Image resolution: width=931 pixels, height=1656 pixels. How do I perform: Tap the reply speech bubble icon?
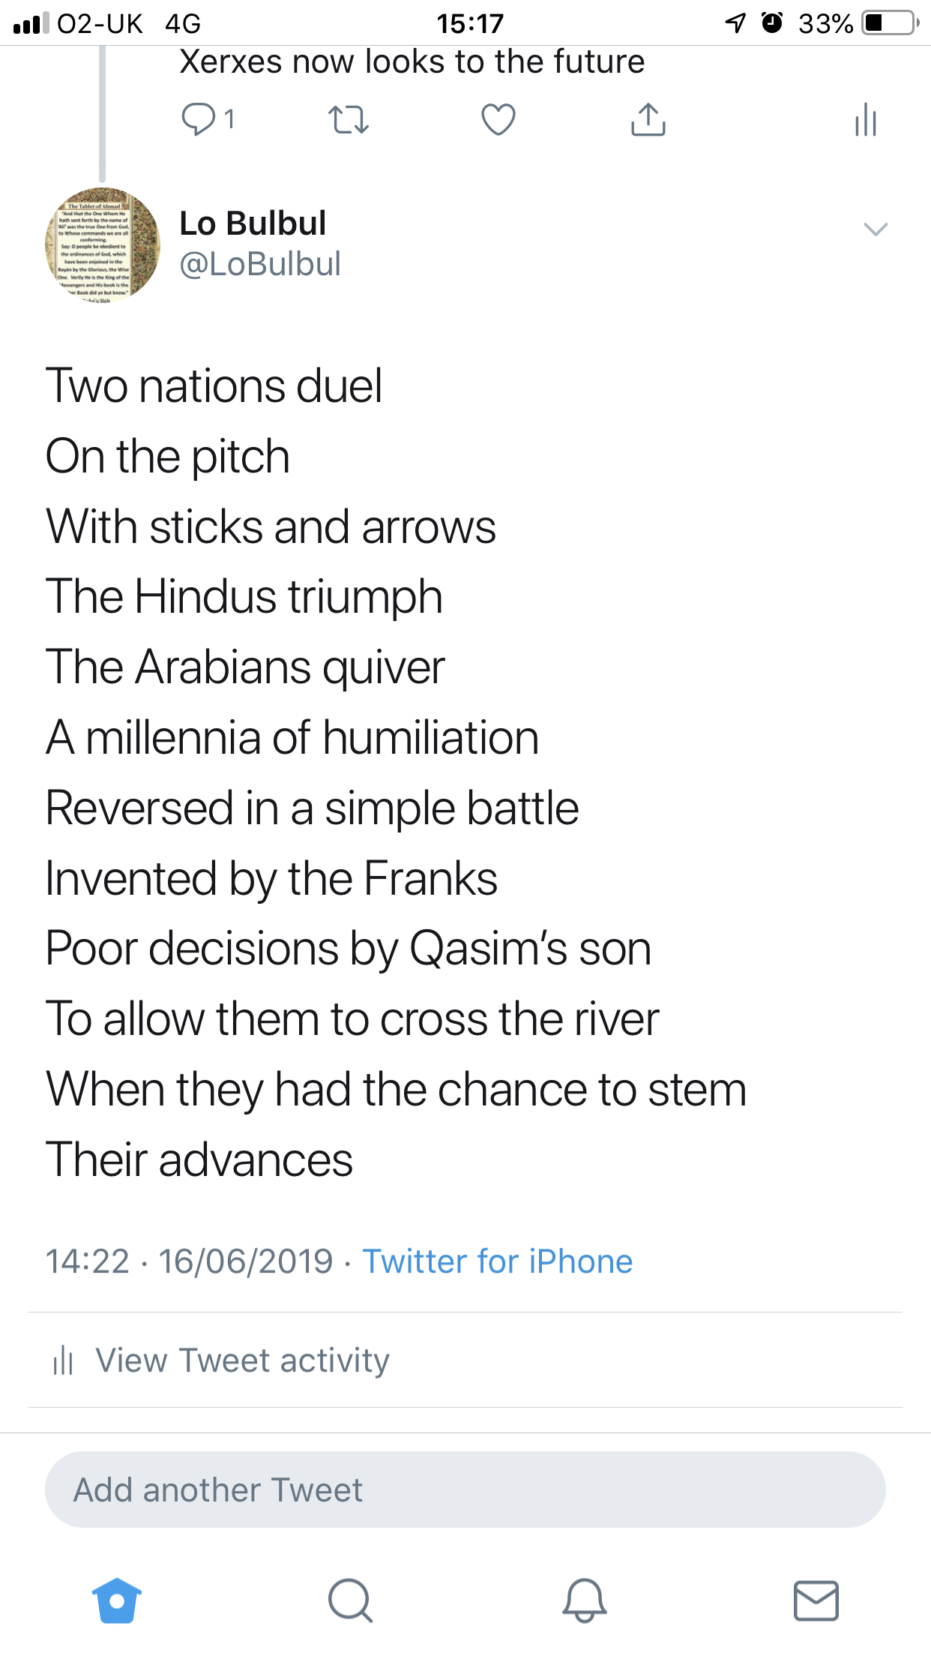pos(199,119)
